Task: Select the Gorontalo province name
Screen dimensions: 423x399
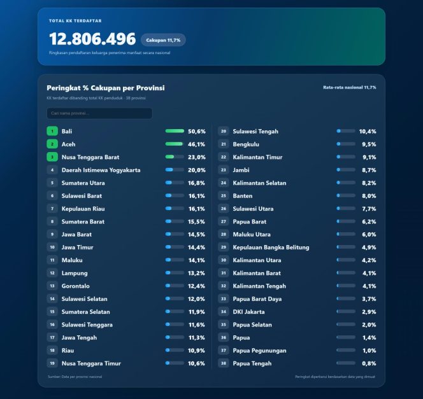Action: pos(76,286)
